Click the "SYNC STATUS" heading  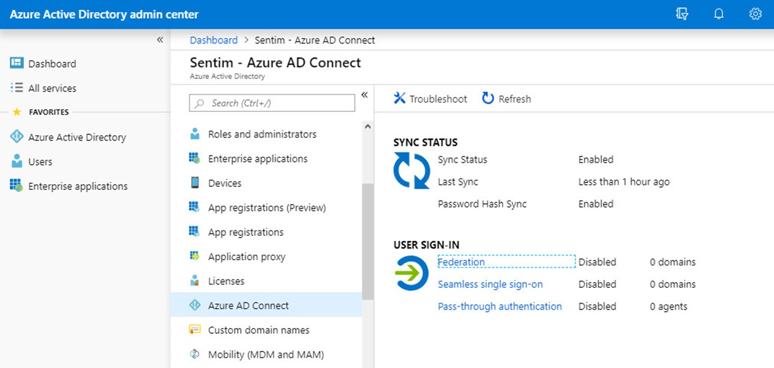[426, 142]
